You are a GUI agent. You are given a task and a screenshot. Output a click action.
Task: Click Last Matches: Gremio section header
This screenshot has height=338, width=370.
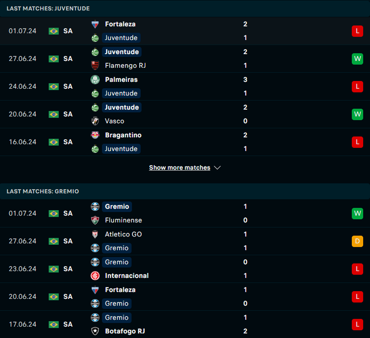(x=185, y=191)
